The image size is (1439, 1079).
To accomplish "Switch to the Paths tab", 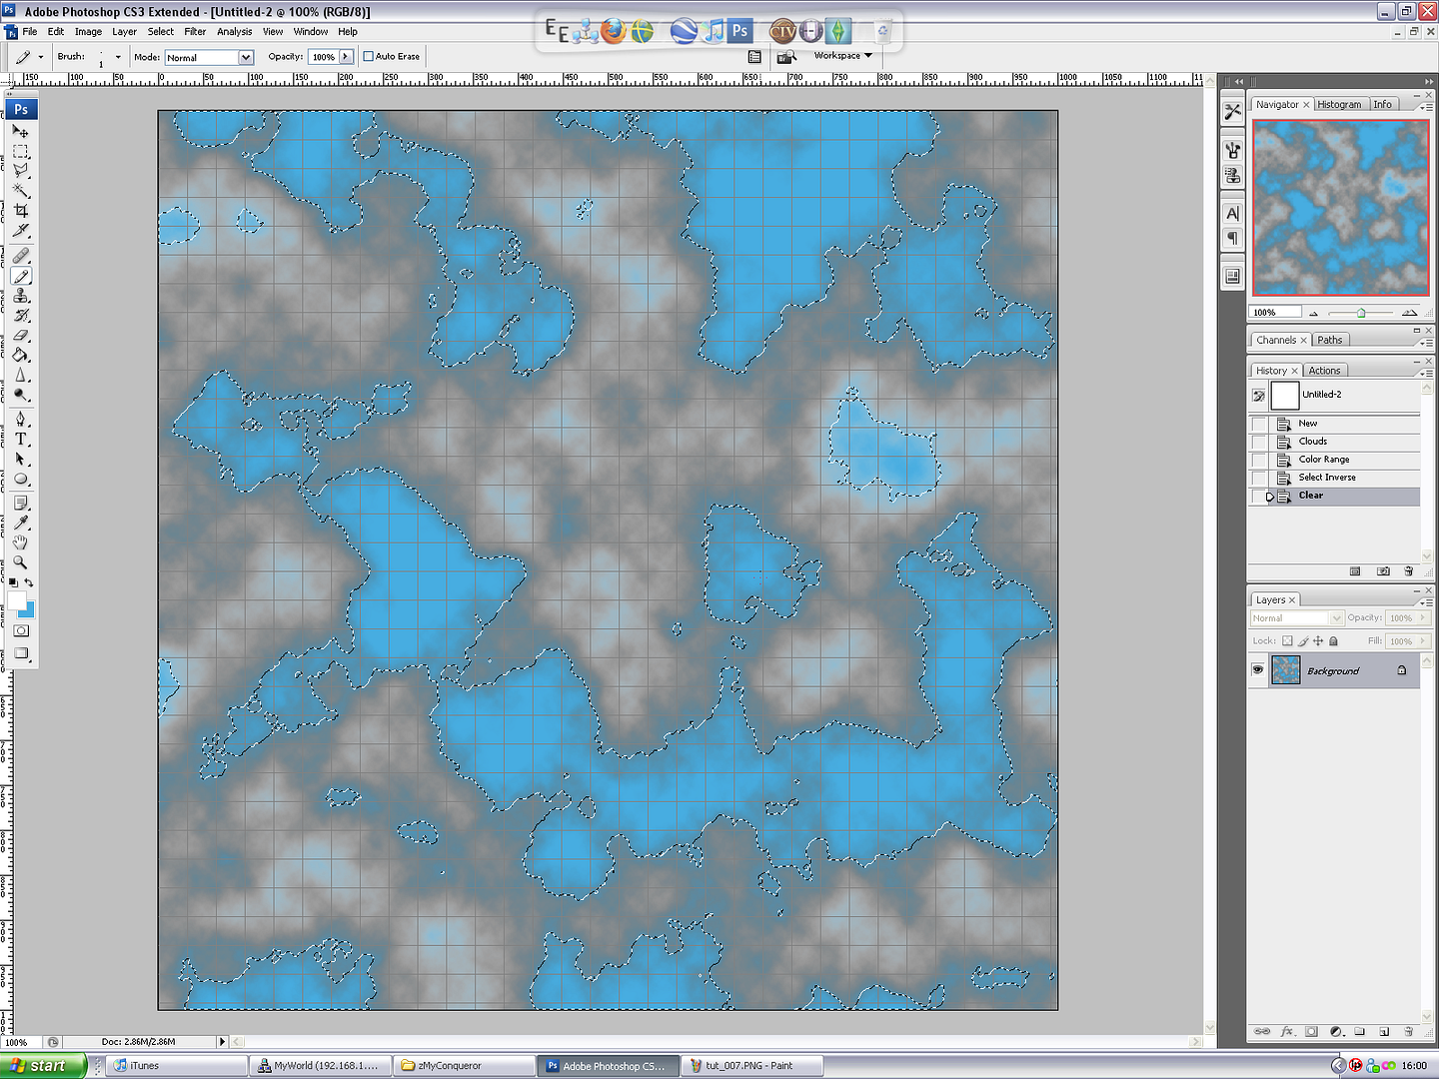I will (1330, 341).
